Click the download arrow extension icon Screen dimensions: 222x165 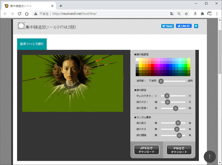coord(195,14)
